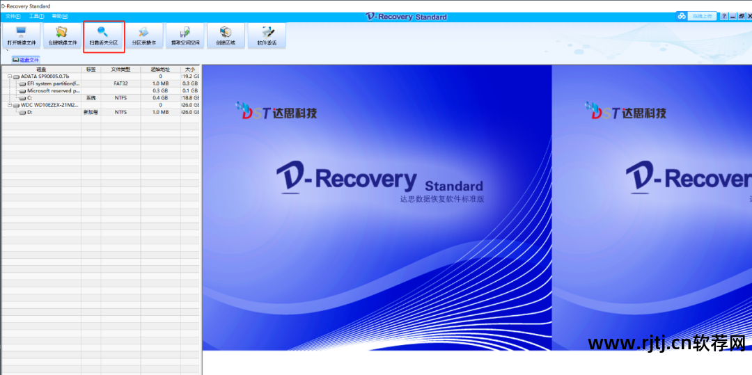752x375 pixels.
Task: Click the NTFS cell in the D: row
Action: click(120, 111)
